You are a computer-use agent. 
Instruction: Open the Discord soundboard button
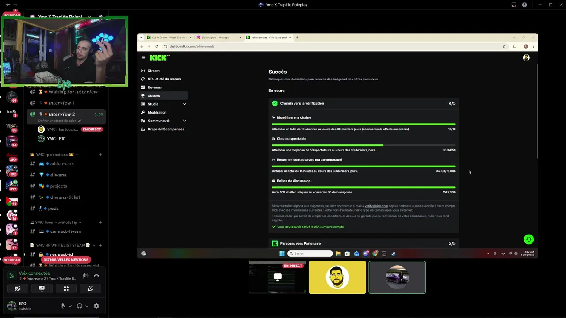(x=90, y=288)
